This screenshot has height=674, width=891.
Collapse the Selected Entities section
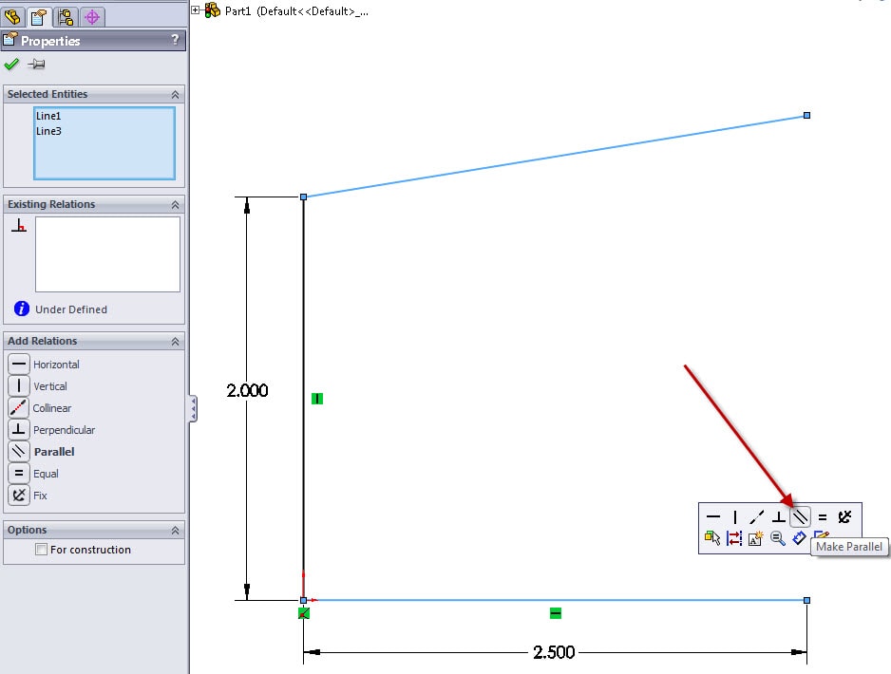pyautogui.click(x=175, y=95)
